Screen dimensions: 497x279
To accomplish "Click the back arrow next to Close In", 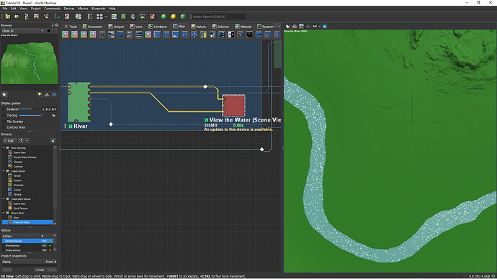I will pos(48,31).
